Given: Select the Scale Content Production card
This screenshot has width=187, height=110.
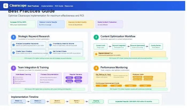Looking at the screenshot, I should point(109,24).
